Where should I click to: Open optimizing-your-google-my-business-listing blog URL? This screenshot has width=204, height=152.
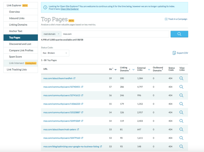71,146
